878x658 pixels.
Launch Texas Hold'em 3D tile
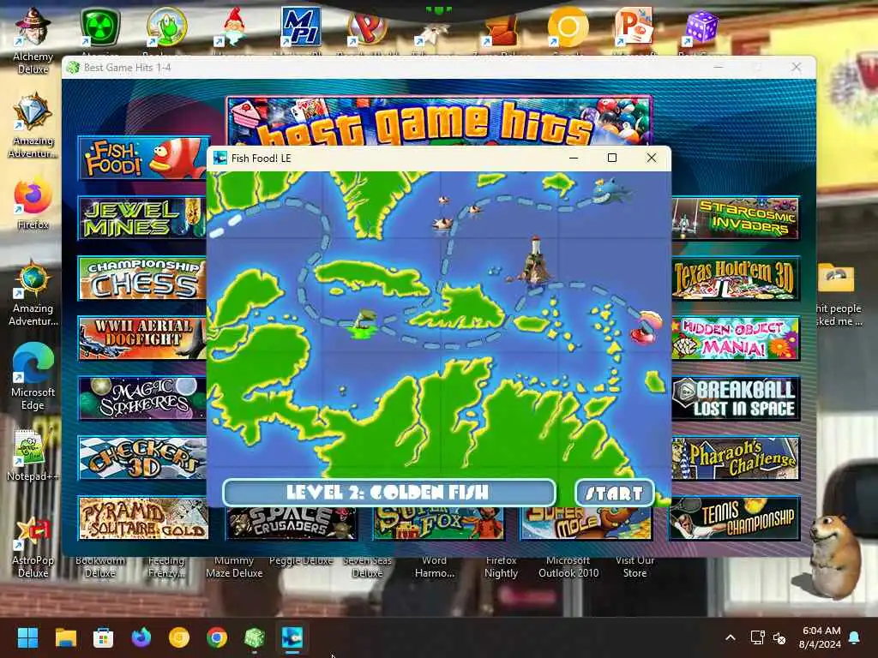[x=736, y=278]
